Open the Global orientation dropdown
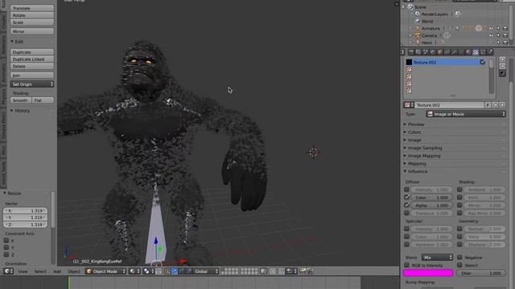The image size is (515, 289). pyautogui.click(x=206, y=271)
